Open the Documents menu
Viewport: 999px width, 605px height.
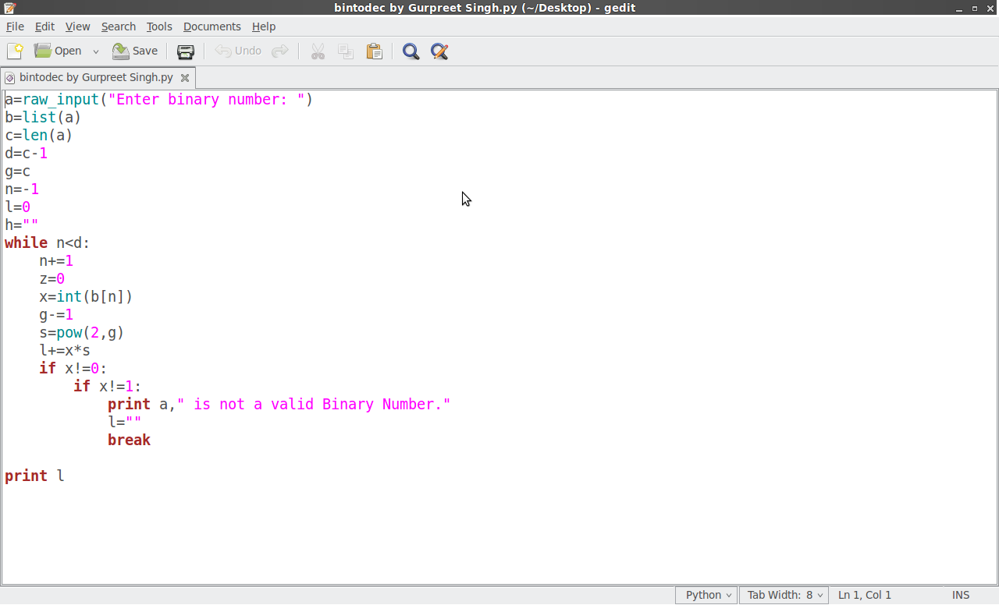(212, 26)
